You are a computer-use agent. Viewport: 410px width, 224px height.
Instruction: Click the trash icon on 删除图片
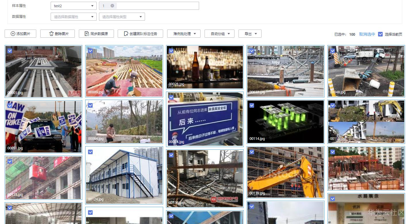[x=52, y=34]
